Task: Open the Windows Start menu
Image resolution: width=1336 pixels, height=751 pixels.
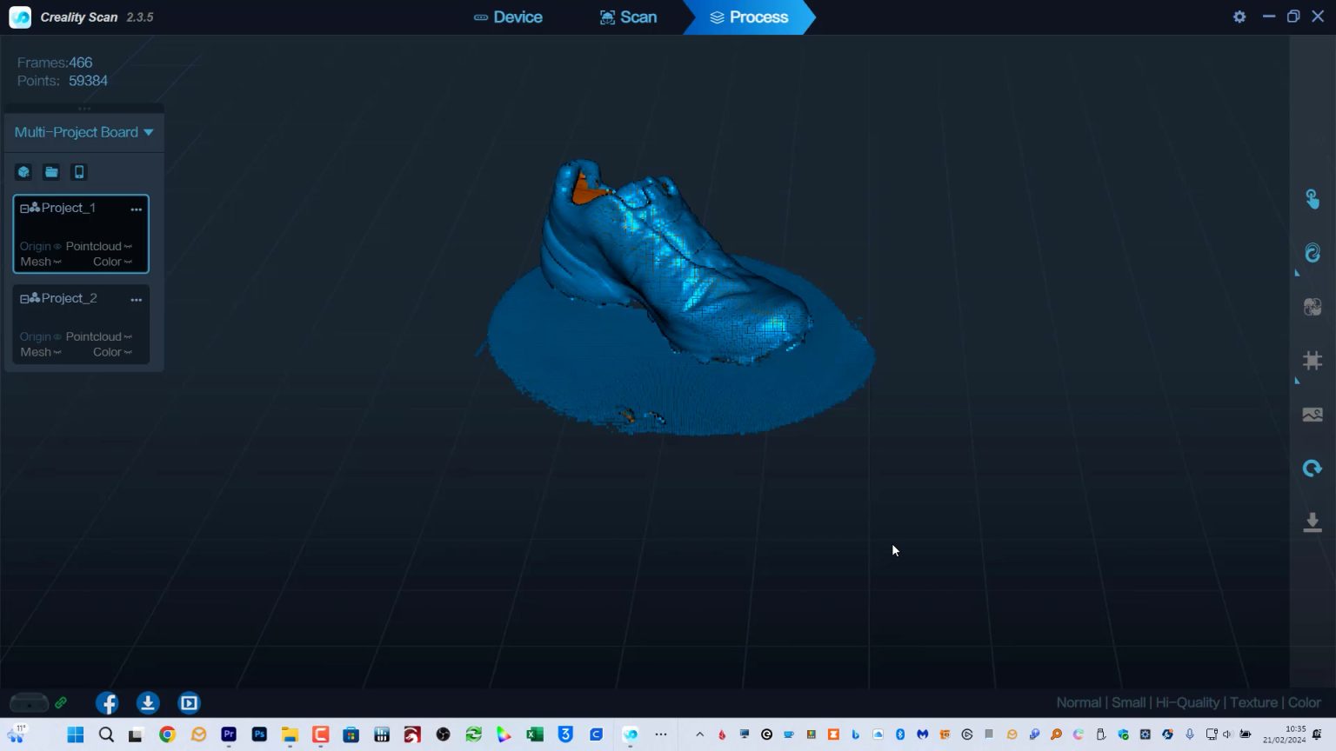Action: [76, 734]
